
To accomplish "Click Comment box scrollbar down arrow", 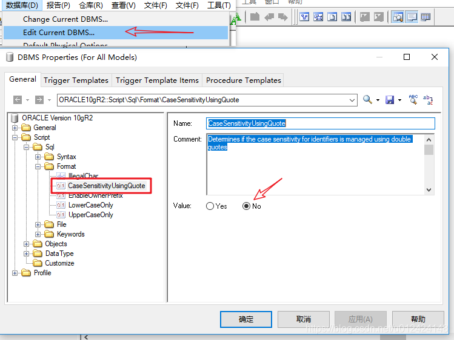I will point(429,190).
